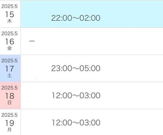The height and width of the screenshot is (135, 163).
Task: Select the May 15 Thursday date cell
Action: point(10,14)
